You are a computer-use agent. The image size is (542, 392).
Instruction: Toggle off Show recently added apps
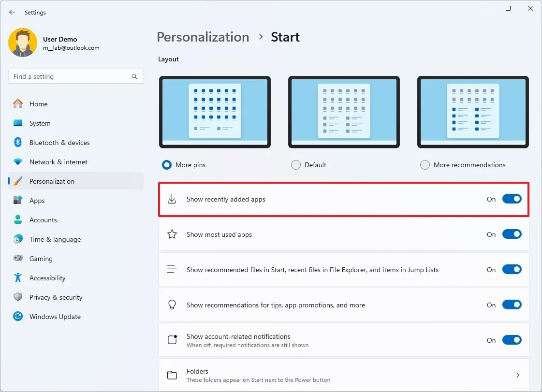[x=512, y=199]
